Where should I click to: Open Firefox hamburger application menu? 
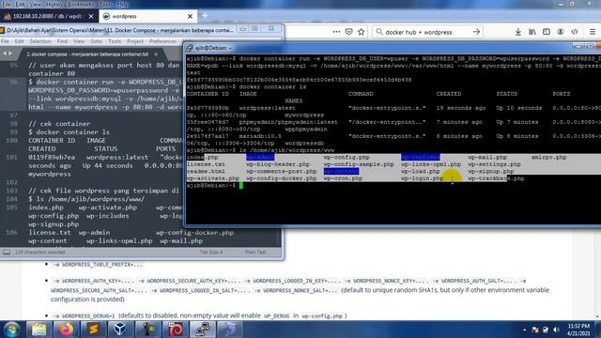click(x=593, y=32)
